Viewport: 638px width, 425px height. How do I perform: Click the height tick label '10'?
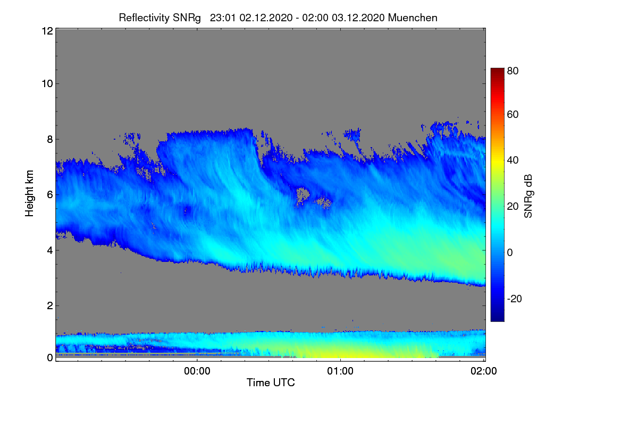coord(46,83)
